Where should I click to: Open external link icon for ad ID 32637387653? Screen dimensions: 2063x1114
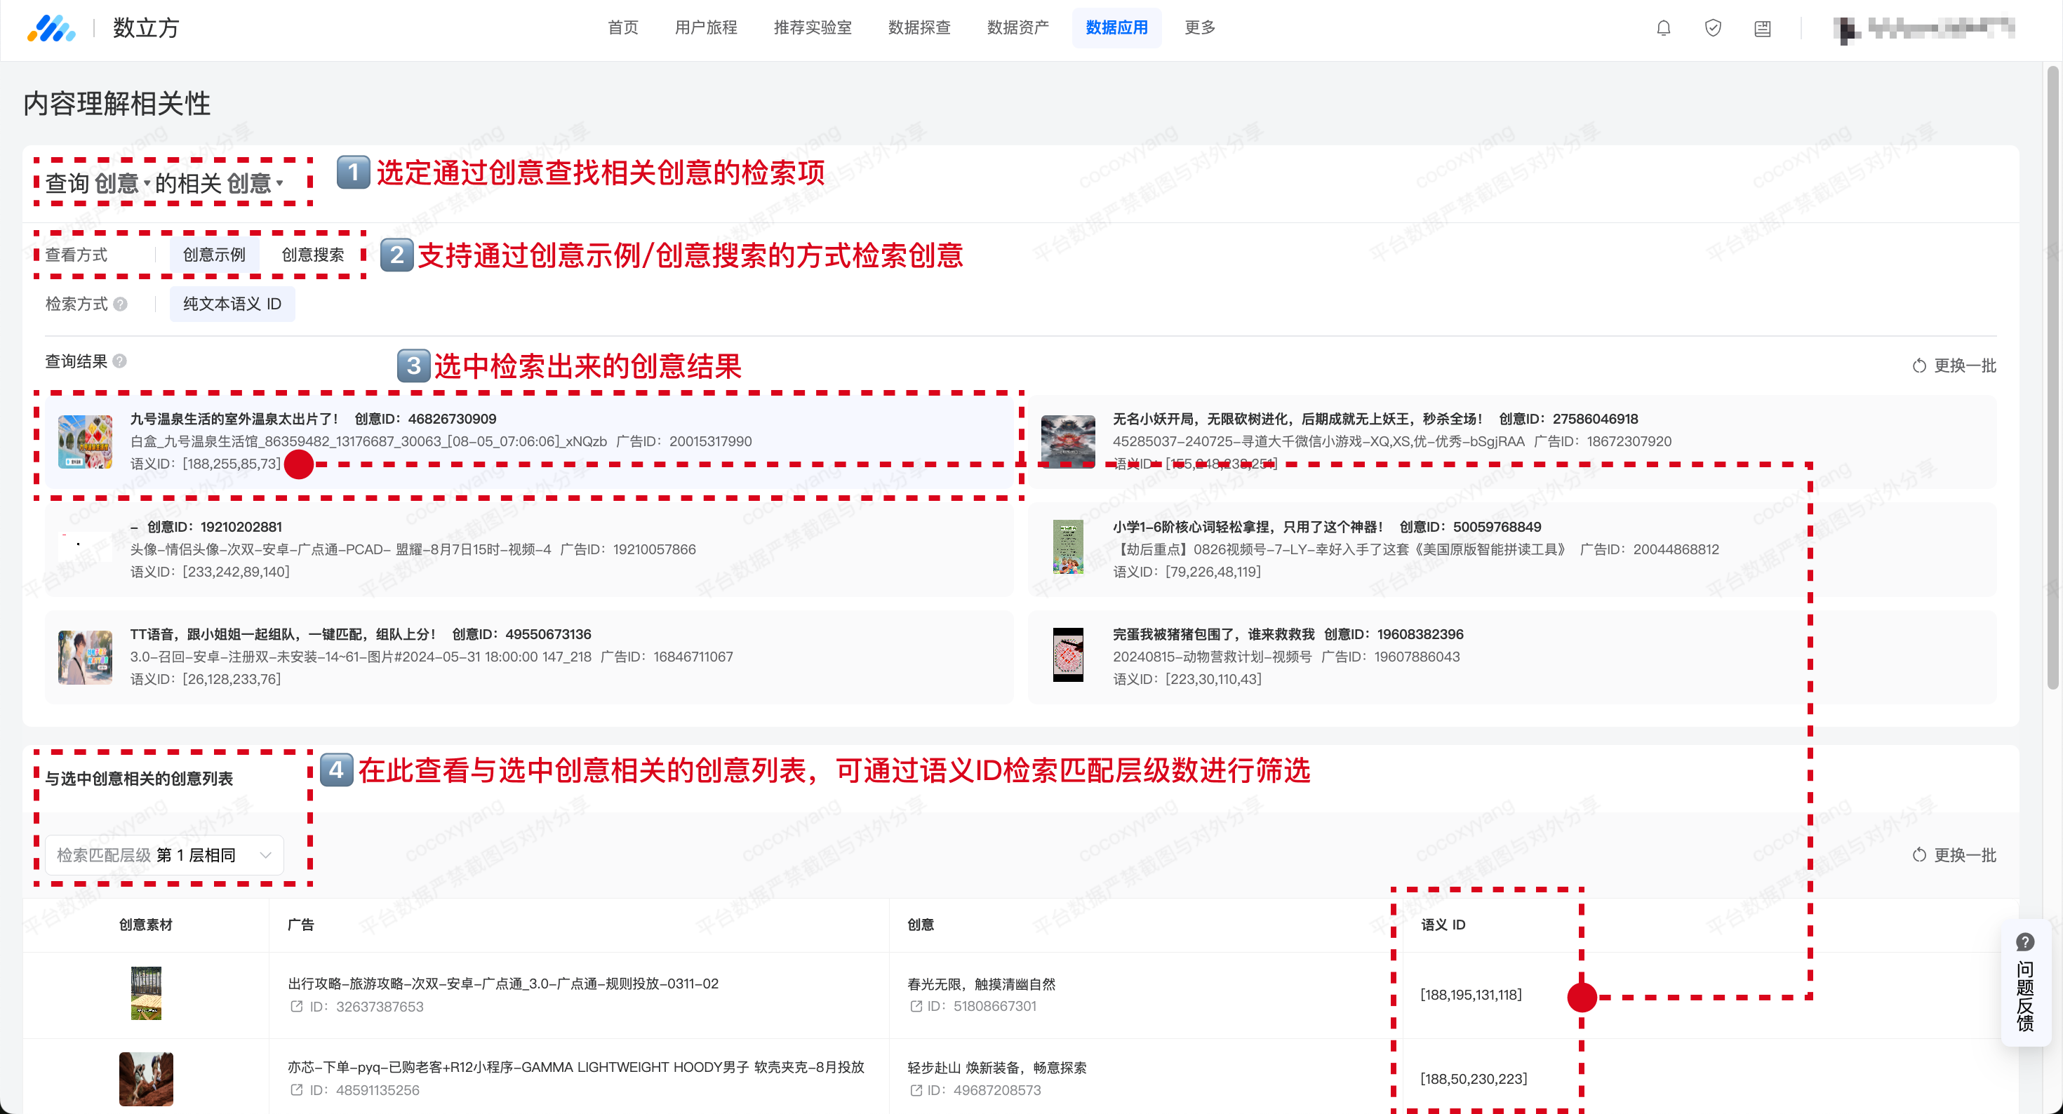click(x=297, y=1007)
